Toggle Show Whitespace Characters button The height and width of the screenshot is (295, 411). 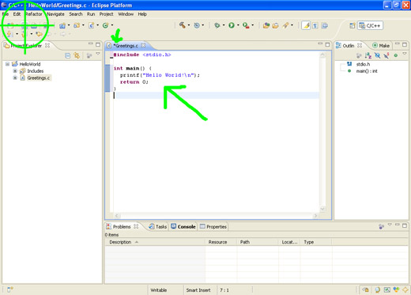coord(315,25)
